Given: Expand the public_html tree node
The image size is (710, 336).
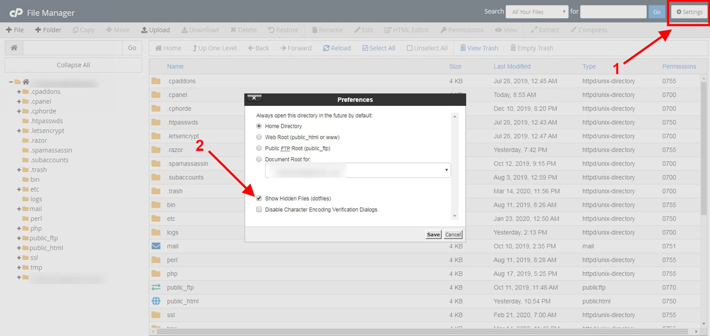Looking at the screenshot, I should pos(19,248).
